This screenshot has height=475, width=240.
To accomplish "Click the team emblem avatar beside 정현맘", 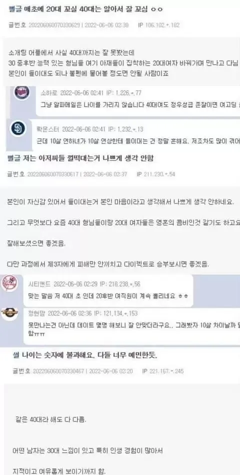I will [9, 312].
